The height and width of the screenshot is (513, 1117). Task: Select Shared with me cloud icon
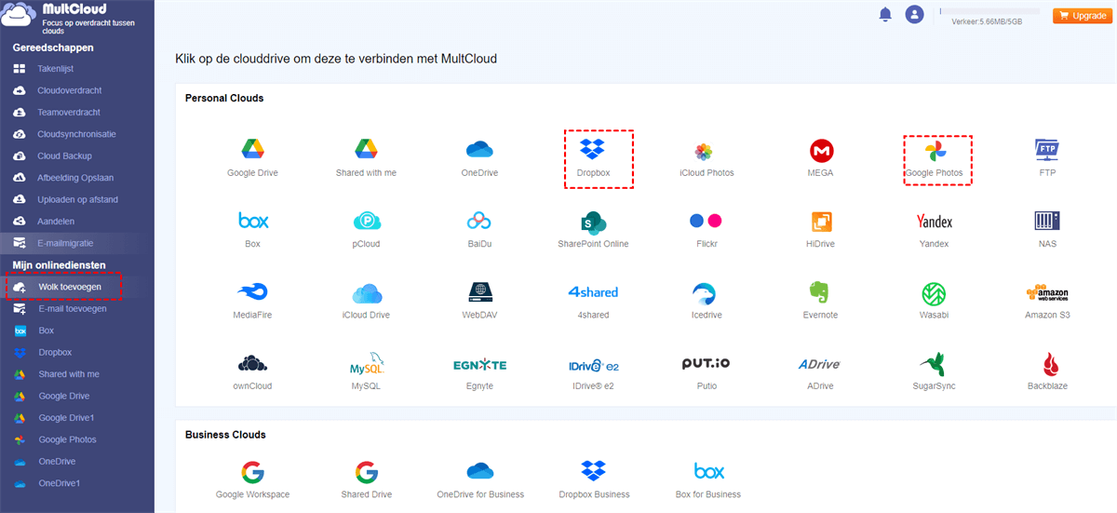[x=366, y=150]
